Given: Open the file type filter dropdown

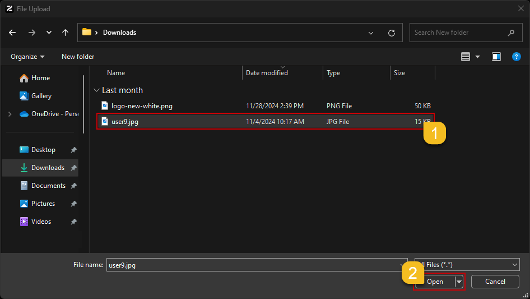Looking at the screenshot, I should (467, 265).
